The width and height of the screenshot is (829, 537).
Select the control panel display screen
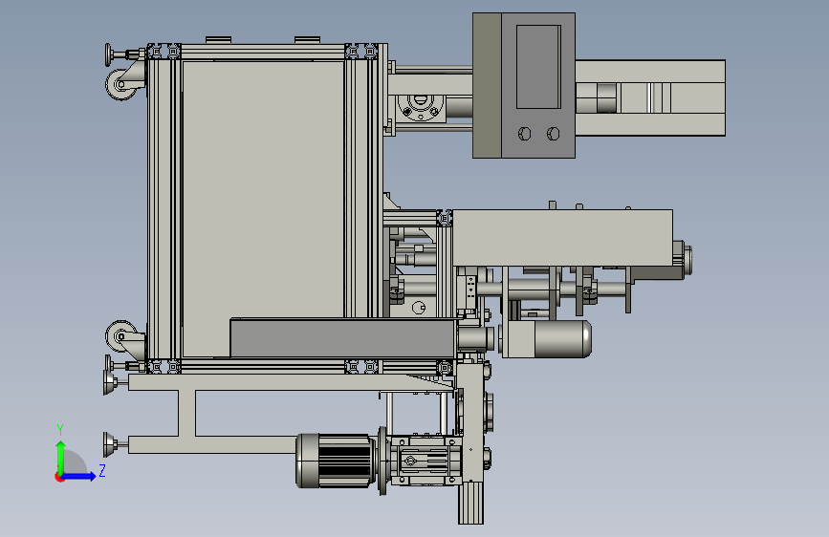coord(537,67)
